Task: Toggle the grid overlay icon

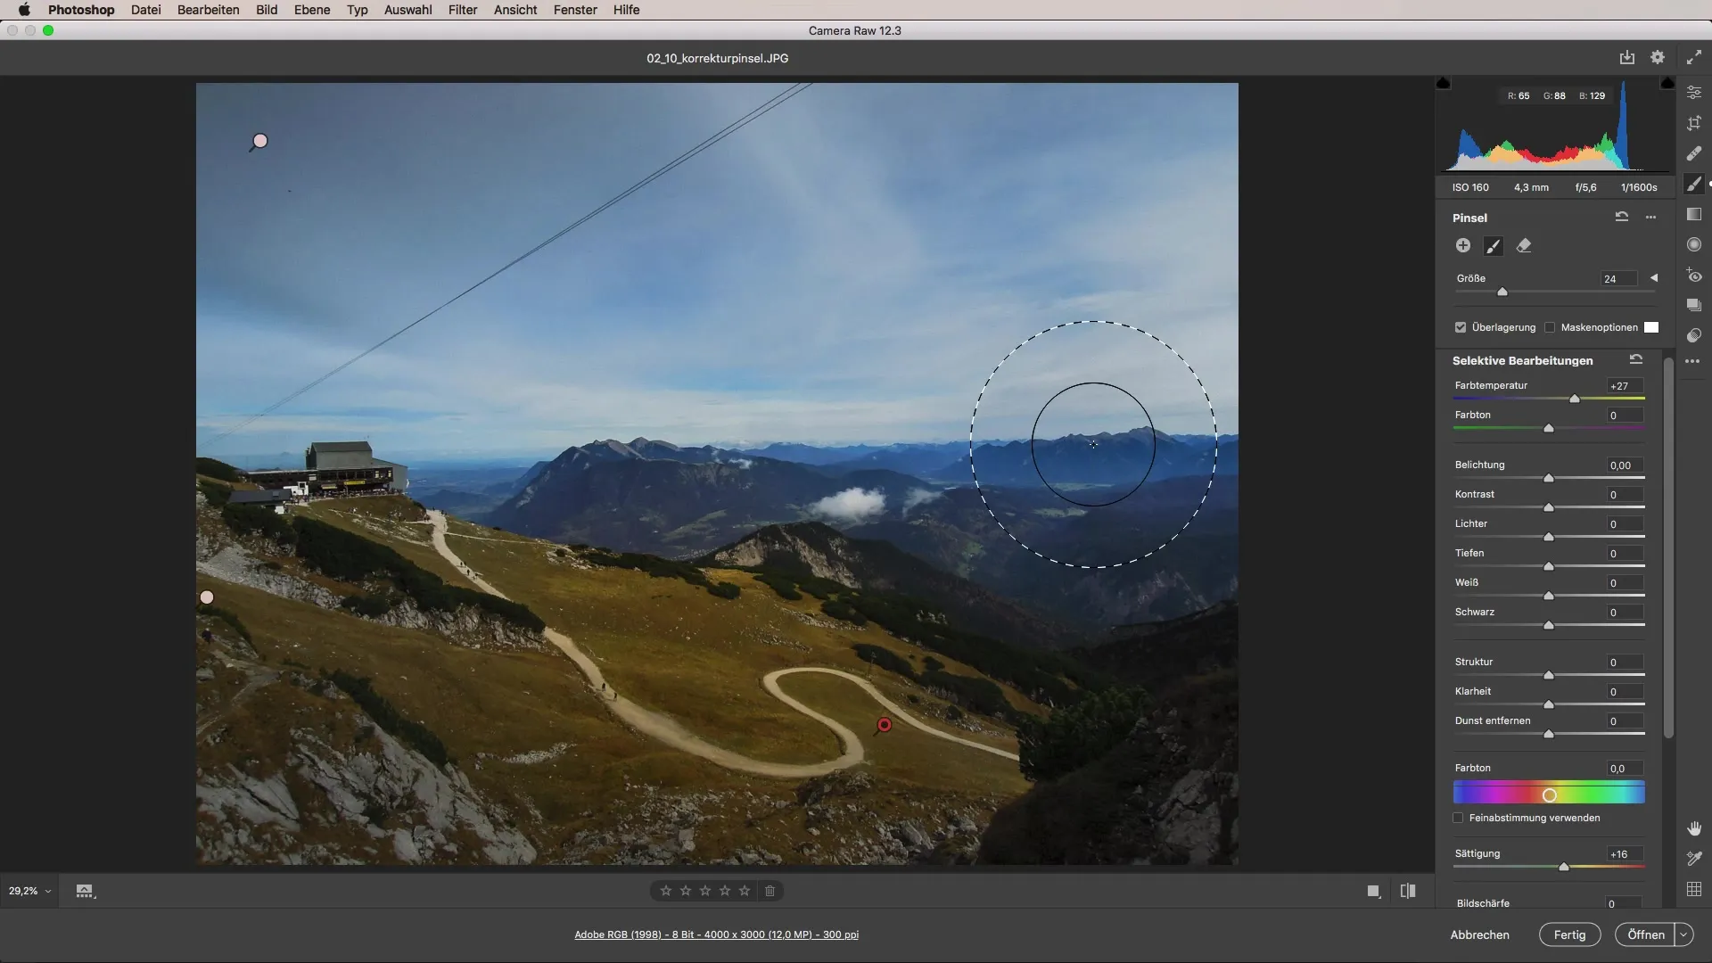Action: coord(1694,889)
